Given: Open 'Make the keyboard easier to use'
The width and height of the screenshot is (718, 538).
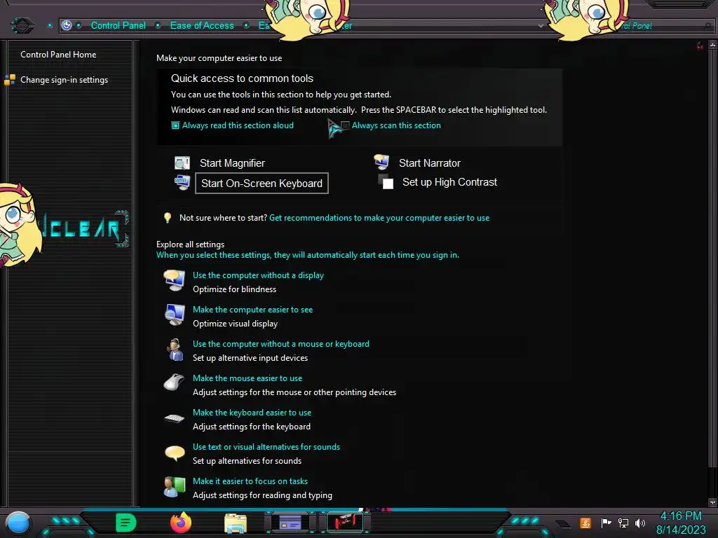Looking at the screenshot, I should (252, 413).
